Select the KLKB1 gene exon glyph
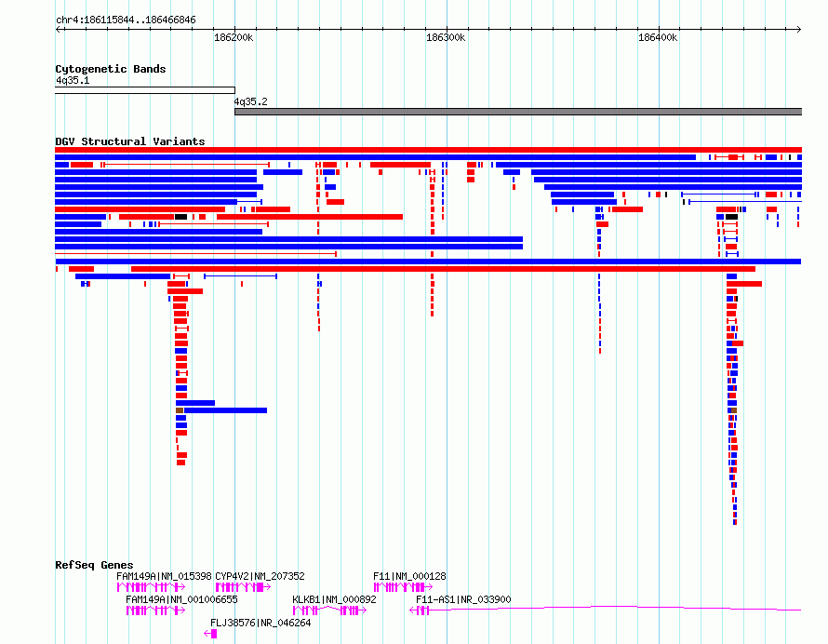 coord(329,610)
